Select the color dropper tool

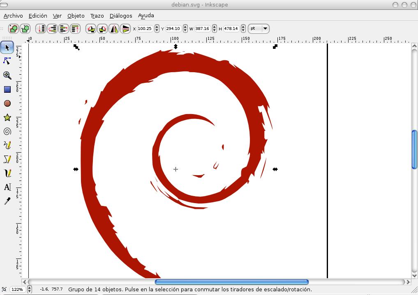pyautogui.click(x=7, y=201)
